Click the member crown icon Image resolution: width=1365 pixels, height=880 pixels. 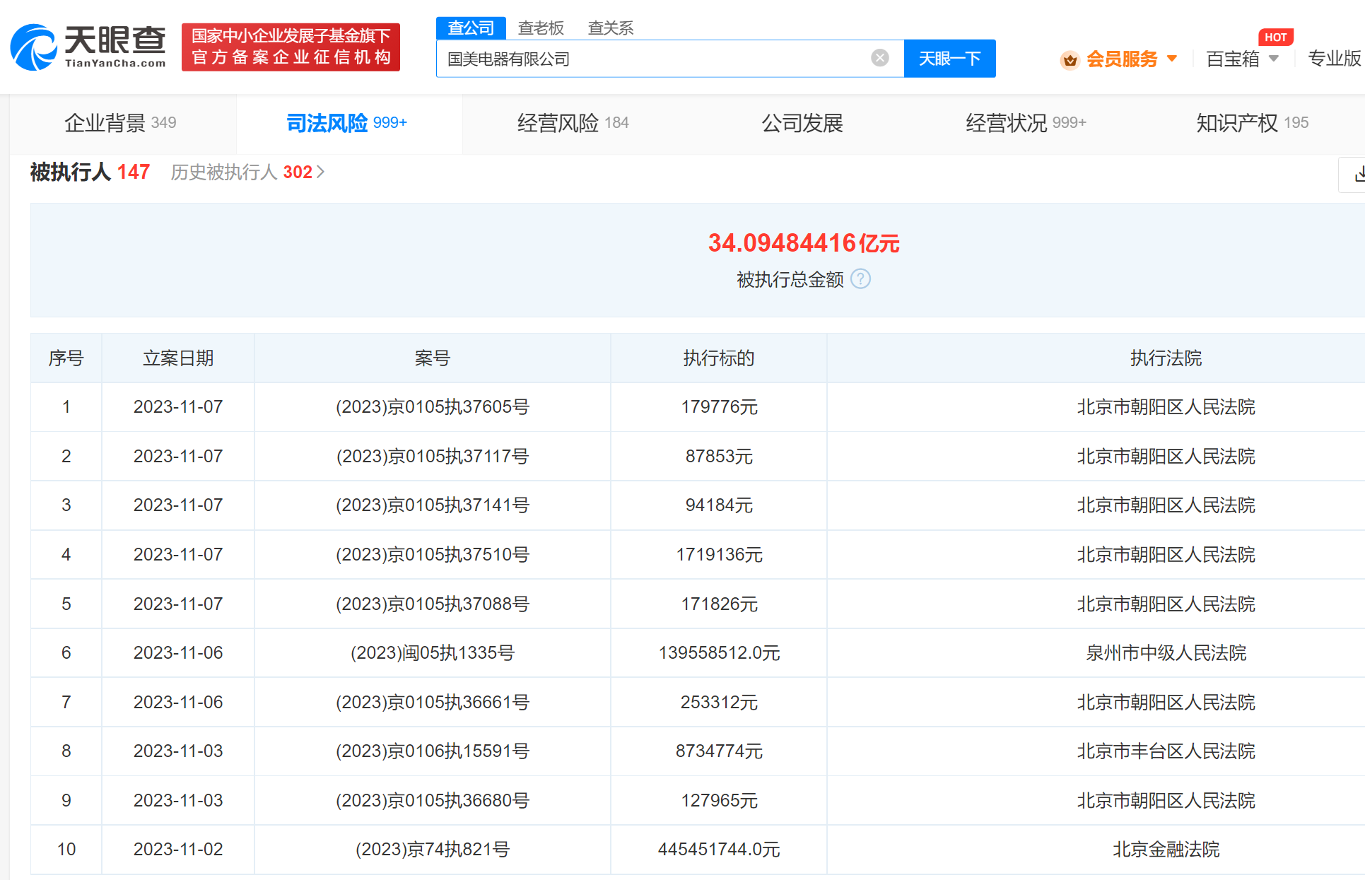click(x=1070, y=59)
